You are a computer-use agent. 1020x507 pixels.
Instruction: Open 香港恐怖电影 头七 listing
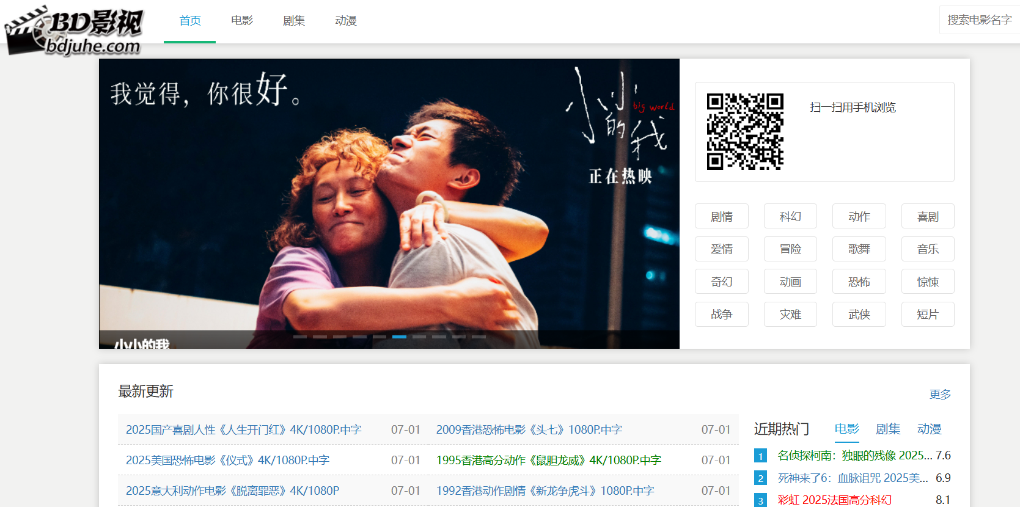point(529,429)
